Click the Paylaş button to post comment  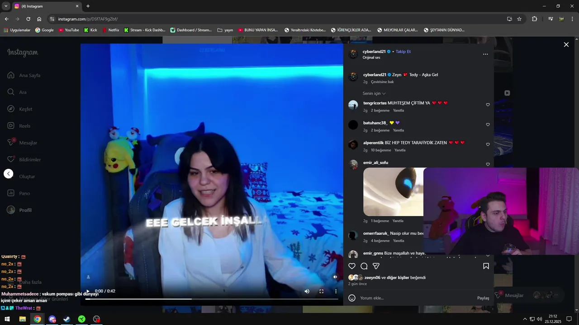click(x=483, y=298)
